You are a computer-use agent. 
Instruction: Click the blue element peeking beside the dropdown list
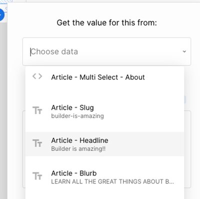[185, 100]
